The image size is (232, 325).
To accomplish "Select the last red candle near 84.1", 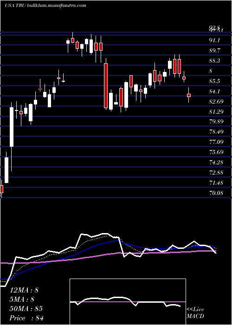I will (x=189, y=95).
